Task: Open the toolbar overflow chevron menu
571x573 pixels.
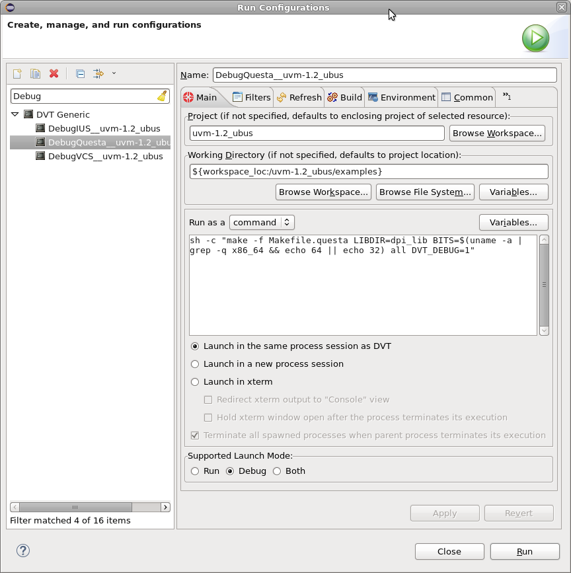Action: coord(113,73)
